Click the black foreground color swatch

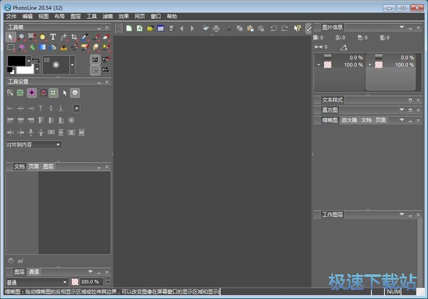(x=16, y=60)
